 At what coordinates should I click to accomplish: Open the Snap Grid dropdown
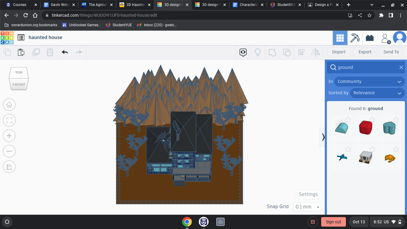tap(307, 207)
